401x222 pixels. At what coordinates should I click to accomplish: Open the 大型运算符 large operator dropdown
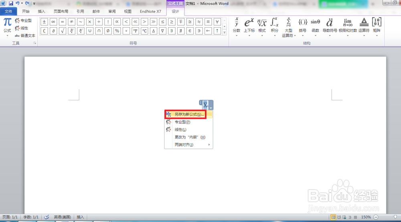[288, 28]
